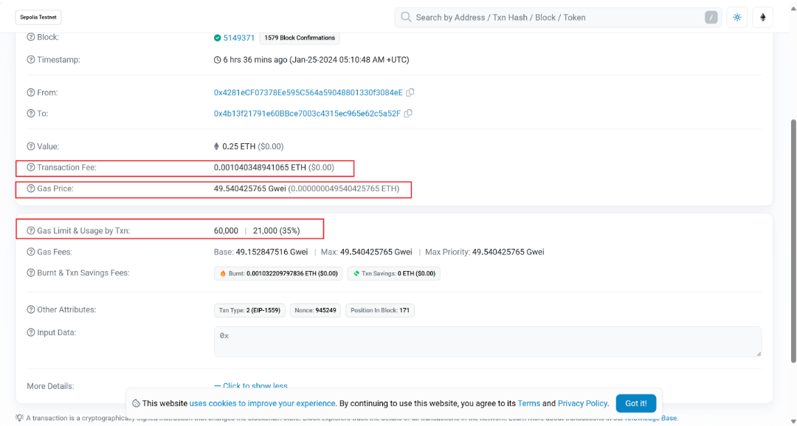The height and width of the screenshot is (426, 797).
Task: Click the flame icon in Burnt fees badge
Action: (x=223, y=273)
